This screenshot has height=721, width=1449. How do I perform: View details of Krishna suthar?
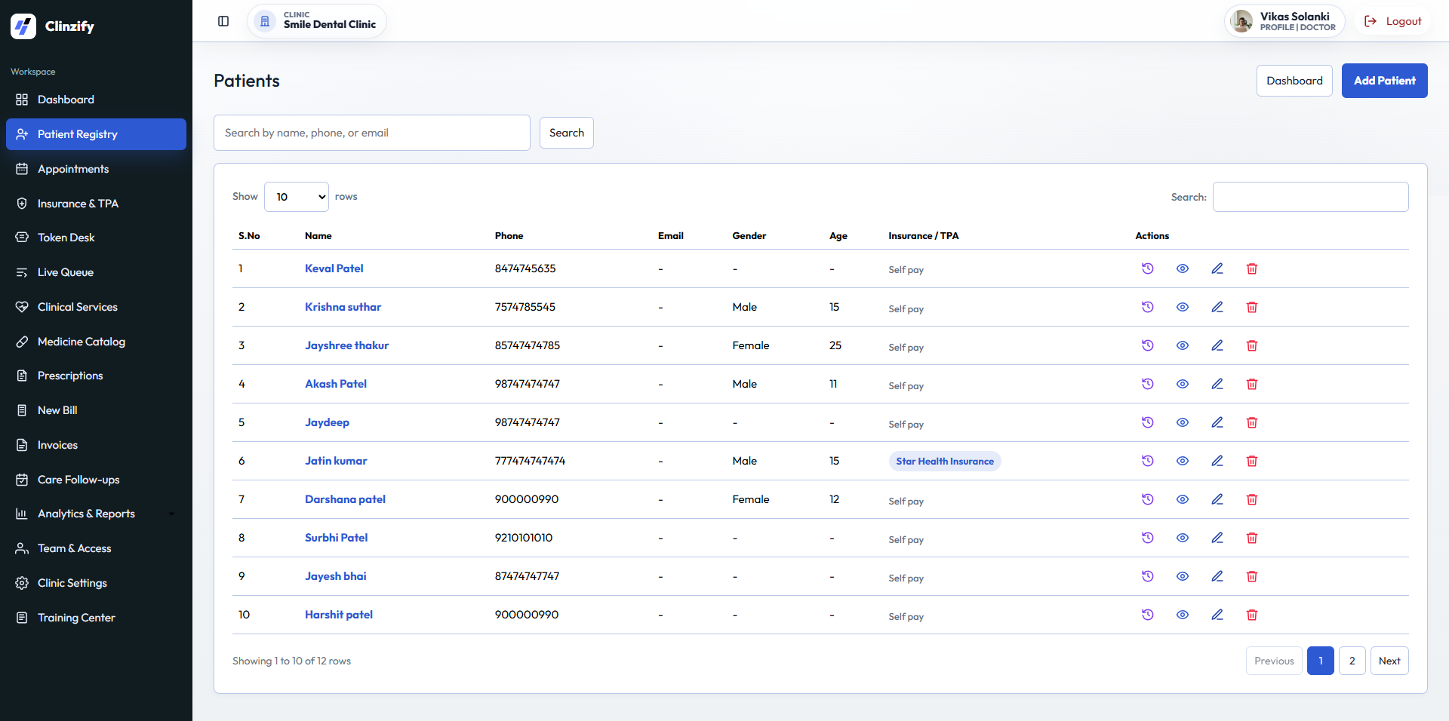pos(1182,307)
